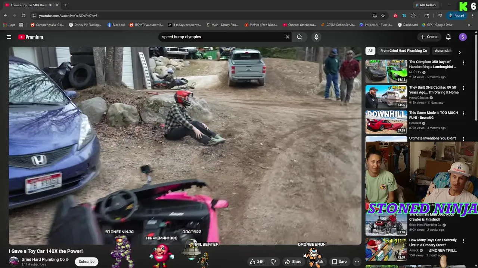The height and width of the screenshot is (268, 478).
Task: Open 'They Built ONE Cadillac RV' video title
Action: [434, 90]
